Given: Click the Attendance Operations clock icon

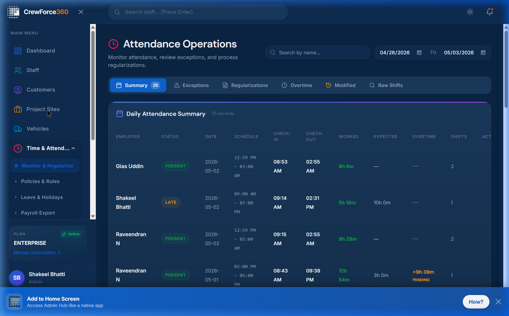Looking at the screenshot, I should [113, 44].
